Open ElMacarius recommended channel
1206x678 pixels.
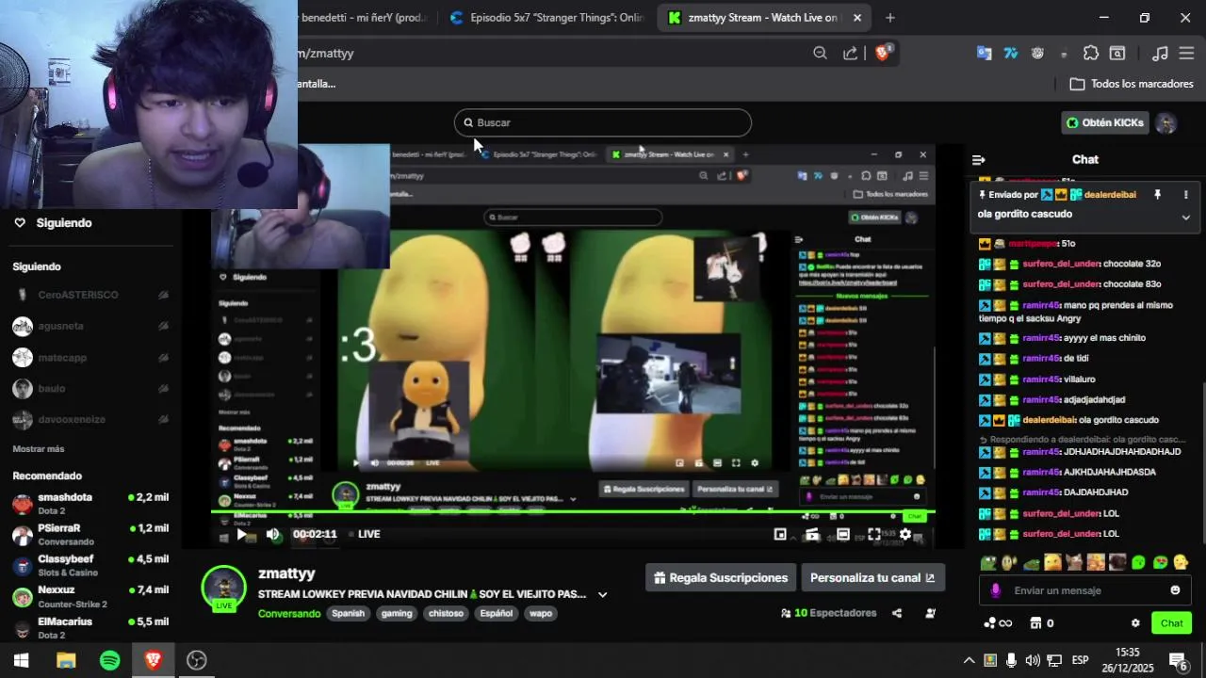pos(90,627)
